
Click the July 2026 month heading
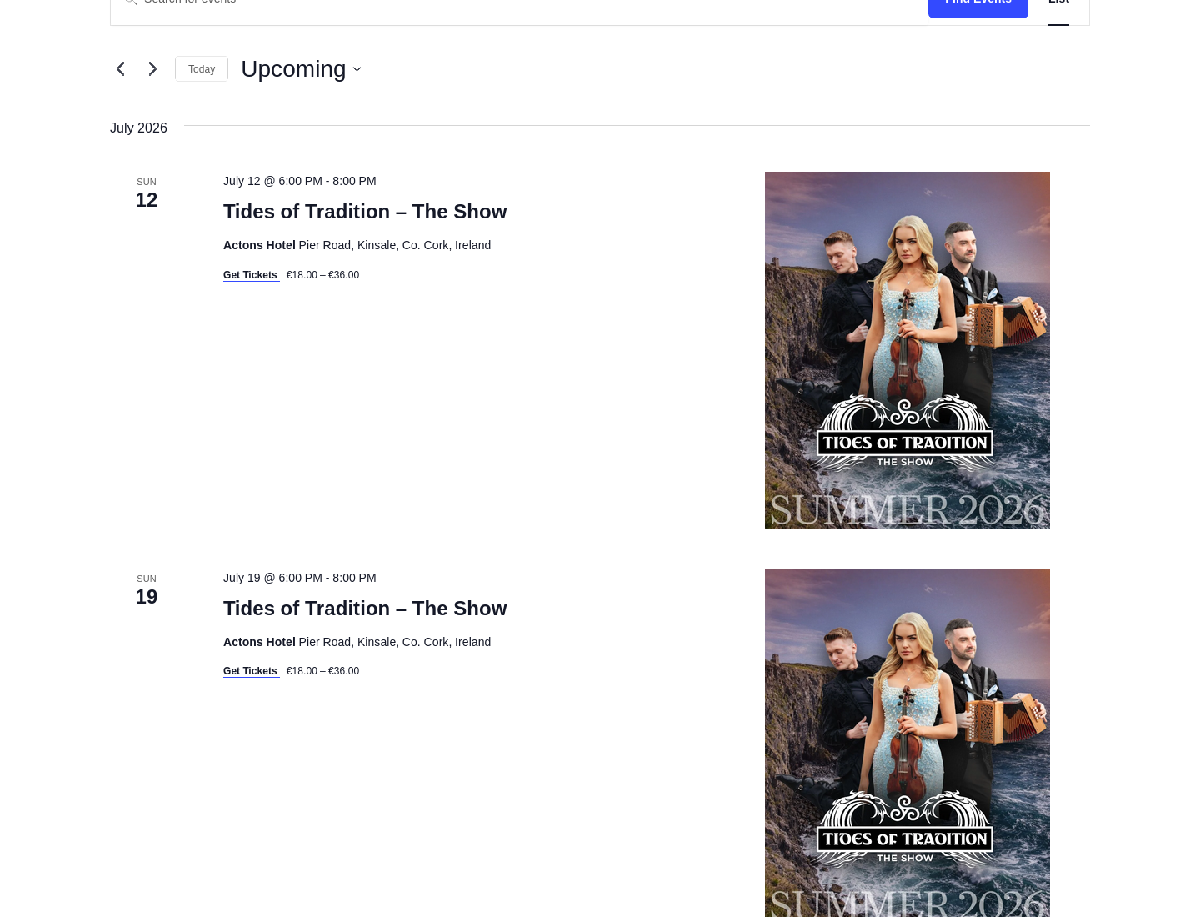point(138,128)
